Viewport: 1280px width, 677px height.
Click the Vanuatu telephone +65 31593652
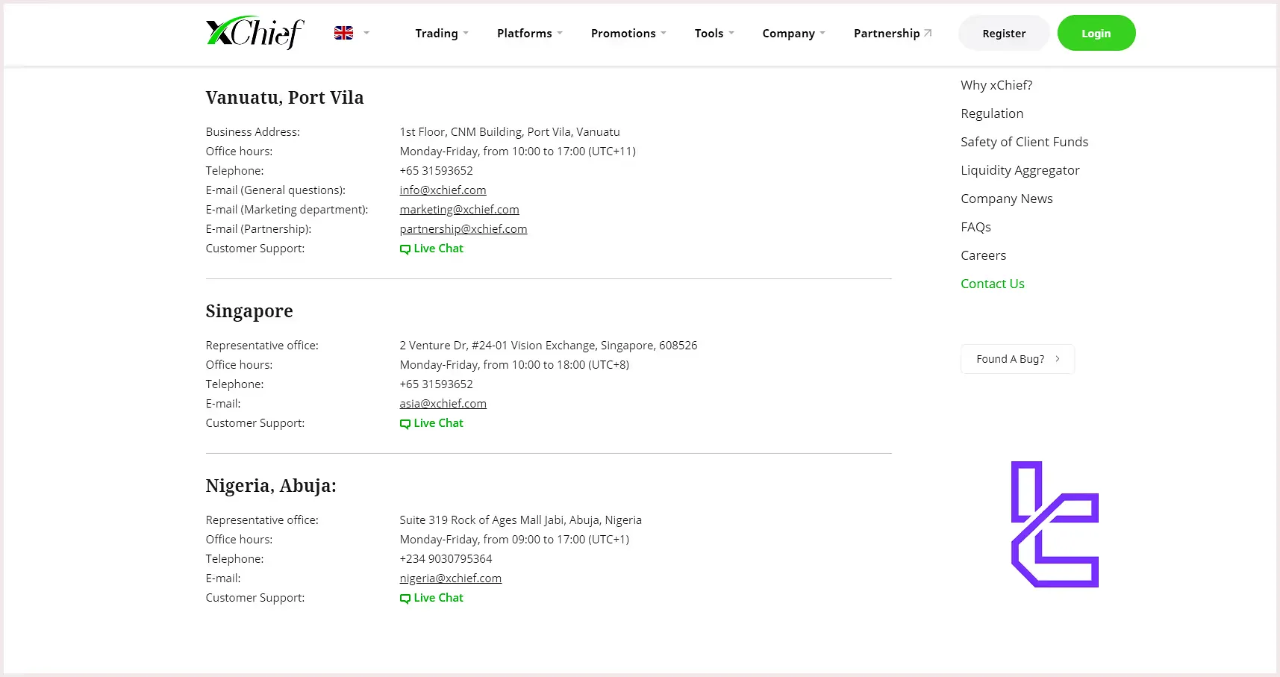[x=436, y=171]
